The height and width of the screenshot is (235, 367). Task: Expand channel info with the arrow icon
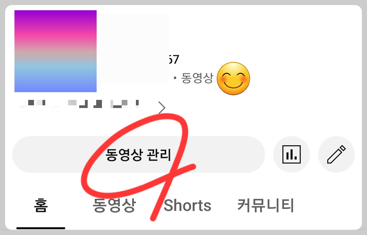click(x=162, y=108)
